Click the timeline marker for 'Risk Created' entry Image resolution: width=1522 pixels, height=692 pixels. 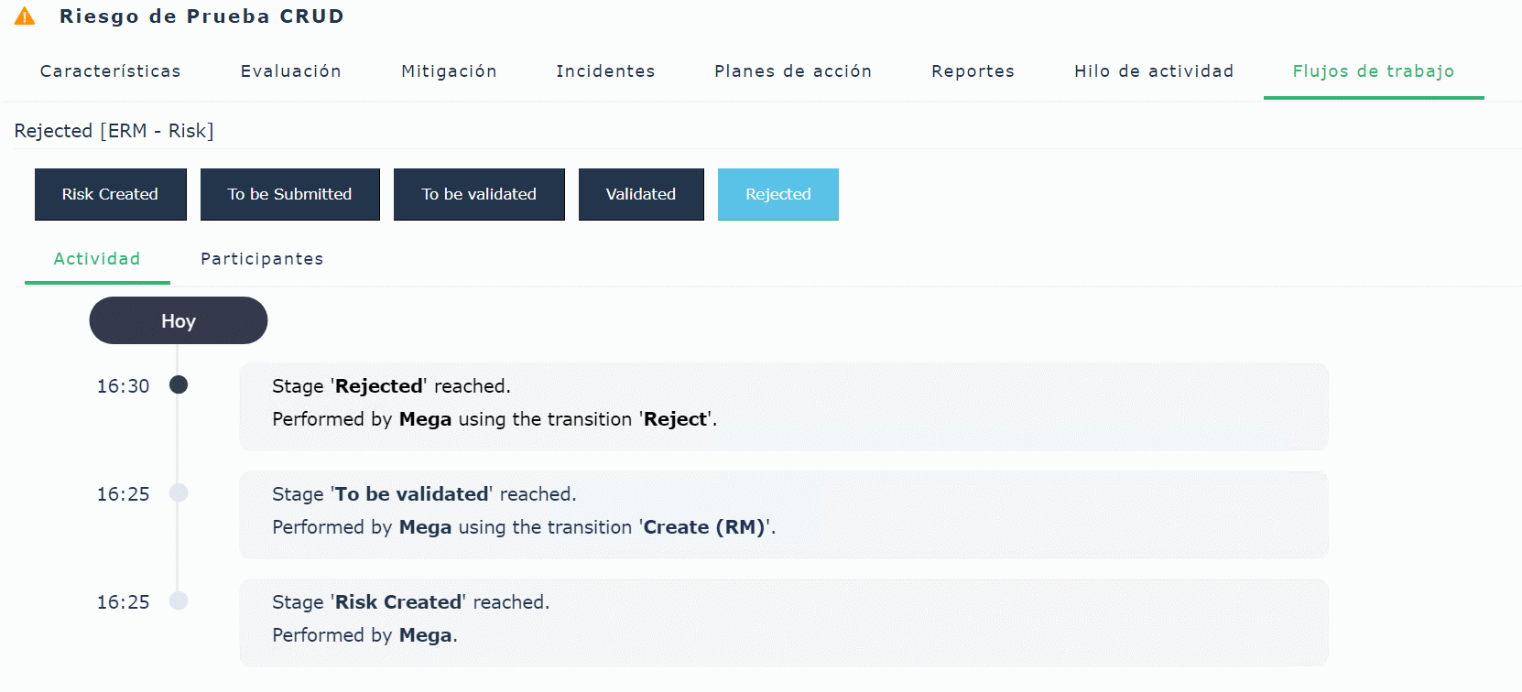[x=179, y=601]
